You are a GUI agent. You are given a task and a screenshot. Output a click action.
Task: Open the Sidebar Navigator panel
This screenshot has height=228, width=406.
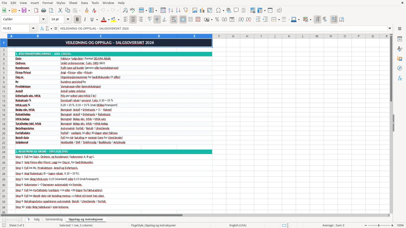tap(400, 69)
